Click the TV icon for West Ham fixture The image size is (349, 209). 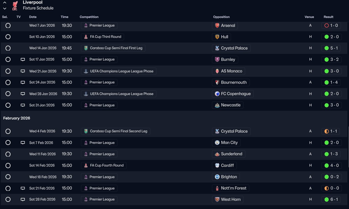pyautogui.click(x=23, y=200)
